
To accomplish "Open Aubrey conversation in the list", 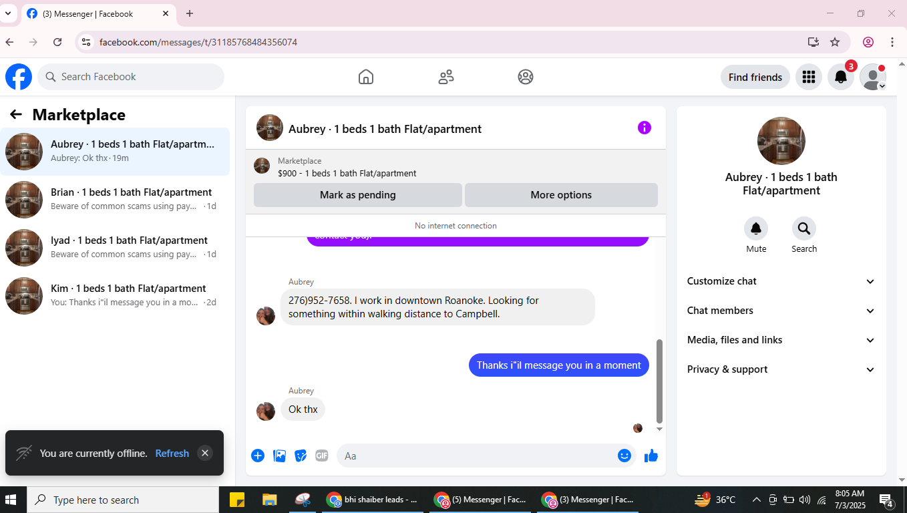I will 115,152.
